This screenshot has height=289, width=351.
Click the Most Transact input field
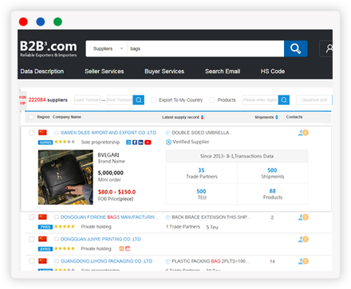tap(120, 100)
